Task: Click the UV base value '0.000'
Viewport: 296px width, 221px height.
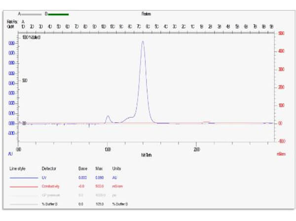Action: pyautogui.click(x=82, y=177)
